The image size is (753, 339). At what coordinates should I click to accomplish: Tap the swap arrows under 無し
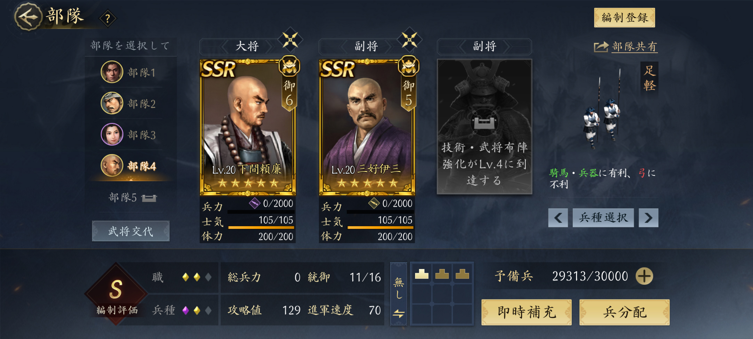398,313
